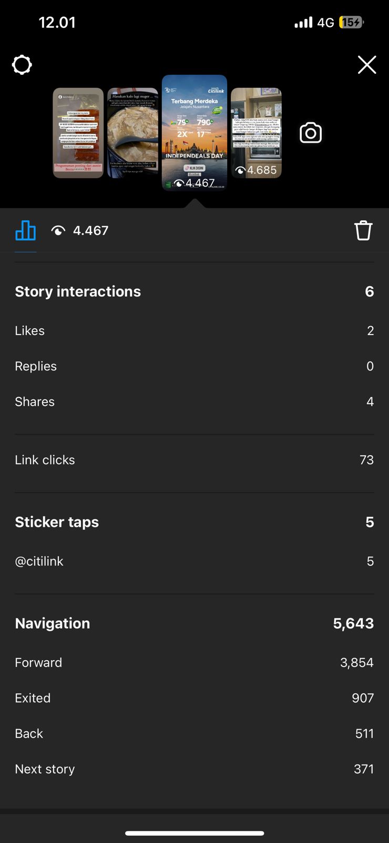Delete story using trash icon
This screenshot has height=843, width=389.
click(363, 230)
